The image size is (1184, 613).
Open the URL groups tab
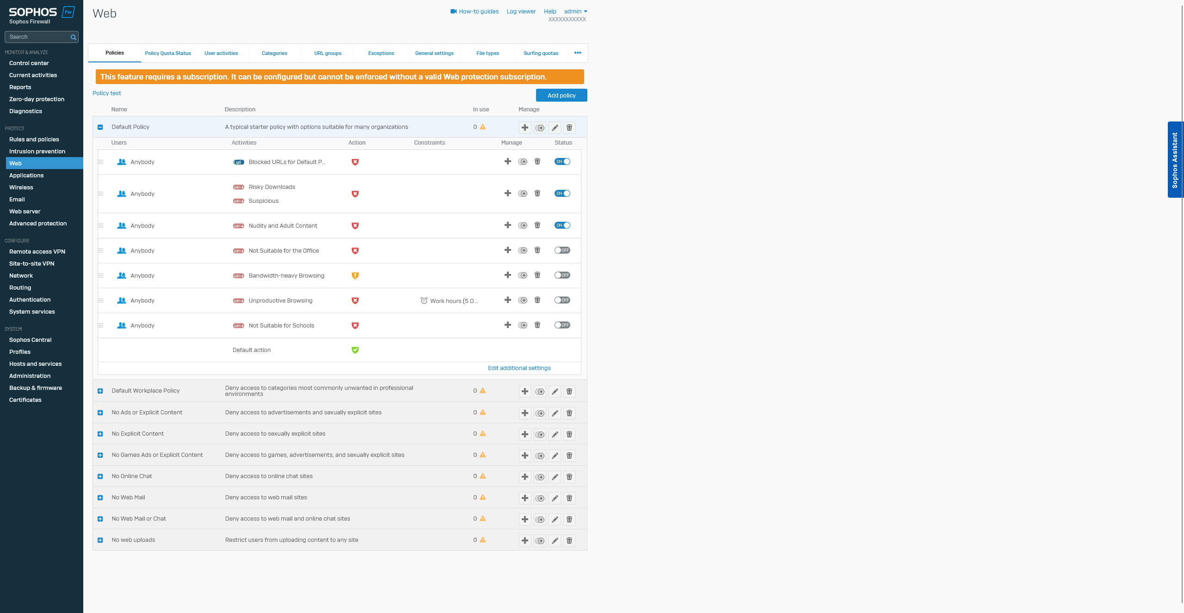click(x=328, y=53)
